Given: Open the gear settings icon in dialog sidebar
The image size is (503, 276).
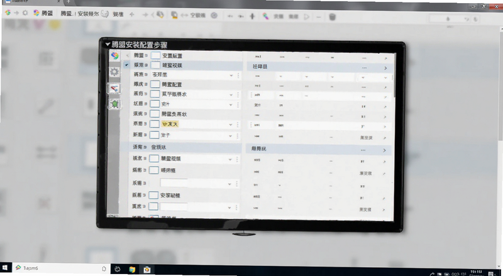Looking at the screenshot, I should (x=114, y=72).
